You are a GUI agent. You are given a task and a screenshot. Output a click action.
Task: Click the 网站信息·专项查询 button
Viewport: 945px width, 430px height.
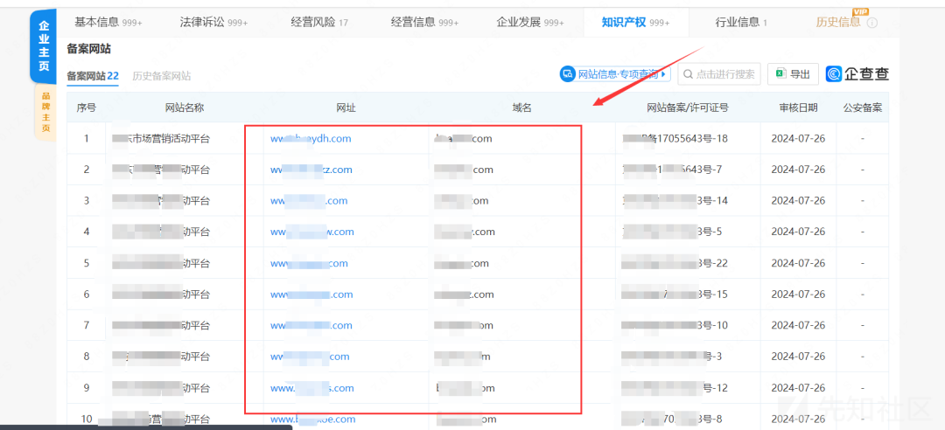615,74
